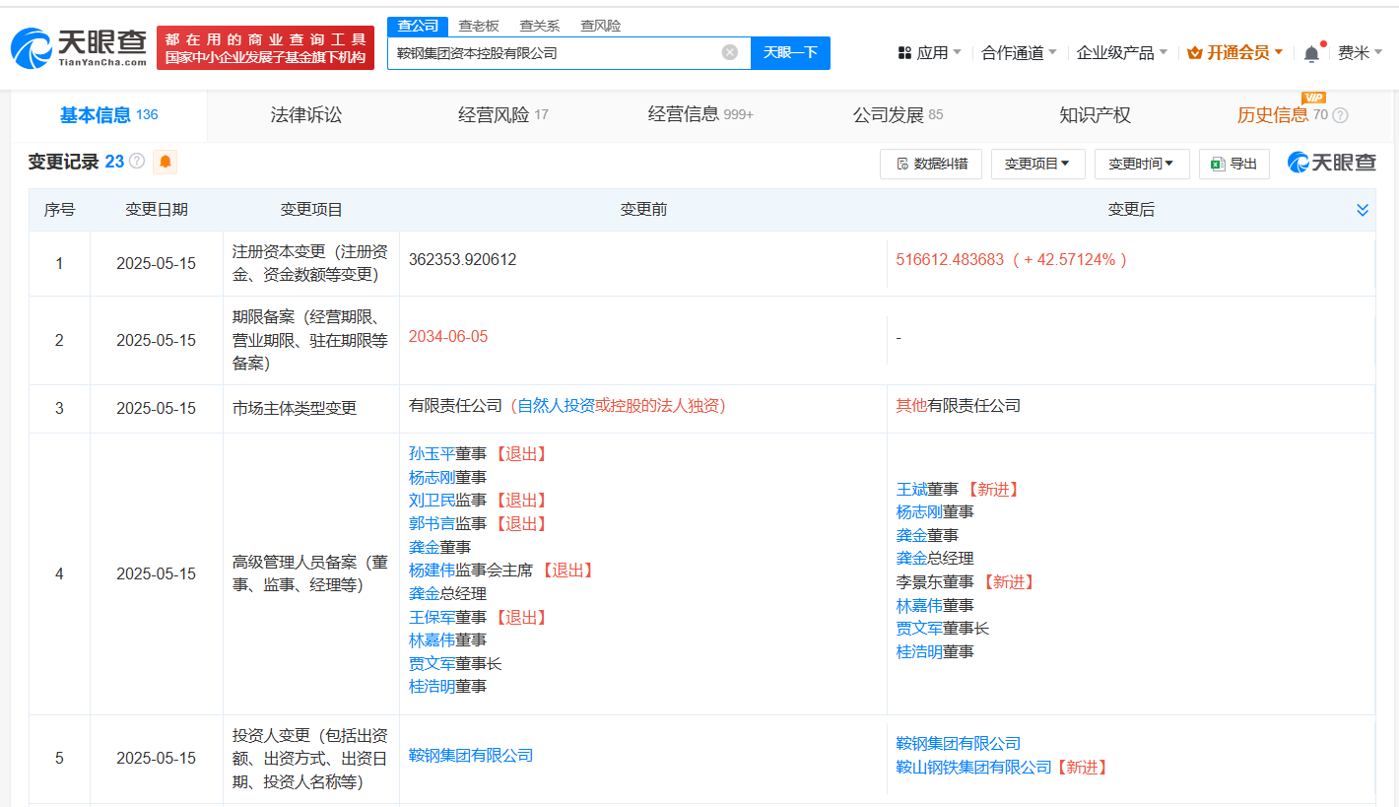Switch to the 查风险 search tab
Viewport: 1399px width, 807px height.
pyautogui.click(x=601, y=26)
